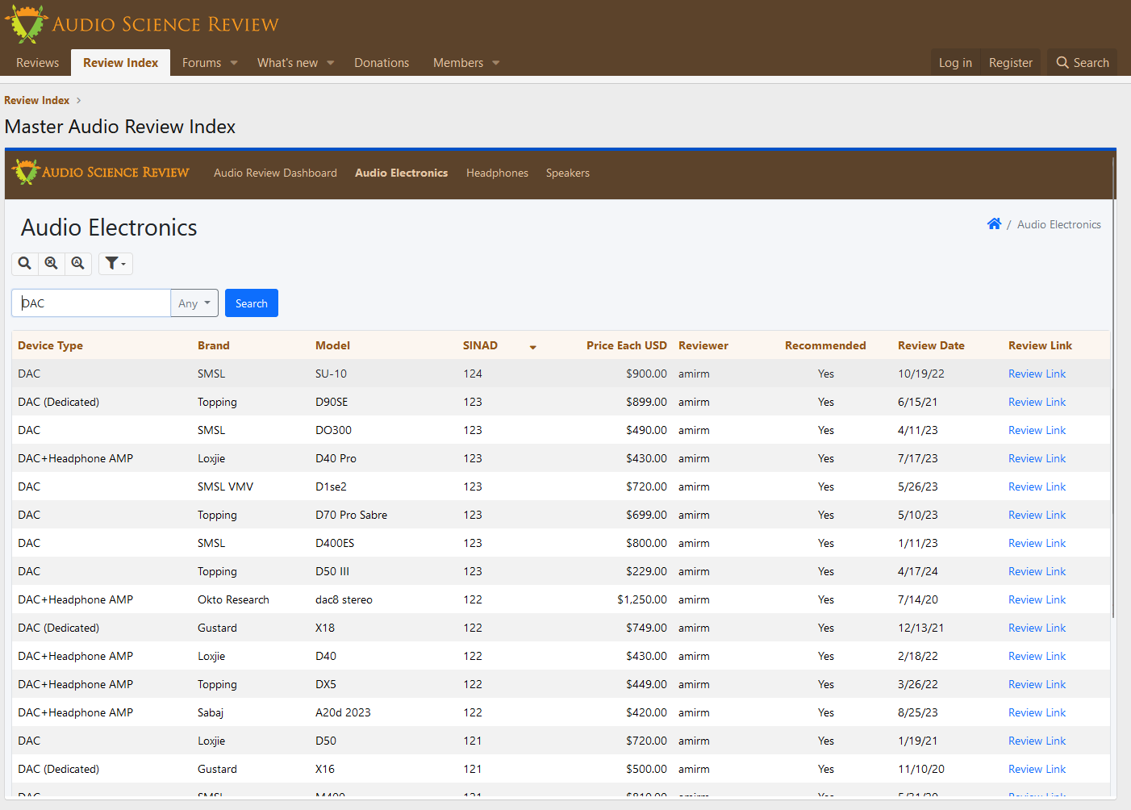Click the home icon in breadcrumb
Screen dimensions: 1131x810
pos(994,224)
